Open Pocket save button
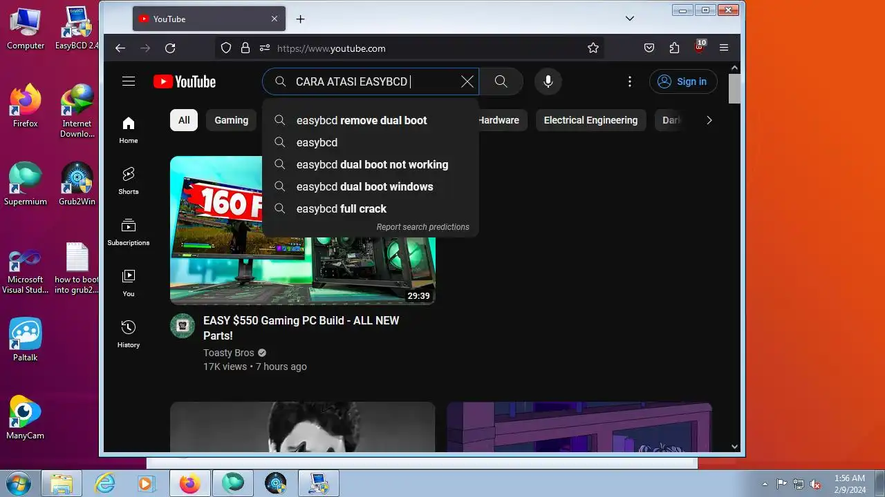885x497 pixels. coord(649,48)
